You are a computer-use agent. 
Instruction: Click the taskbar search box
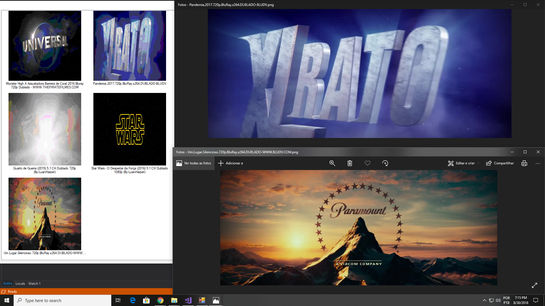point(62,300)
